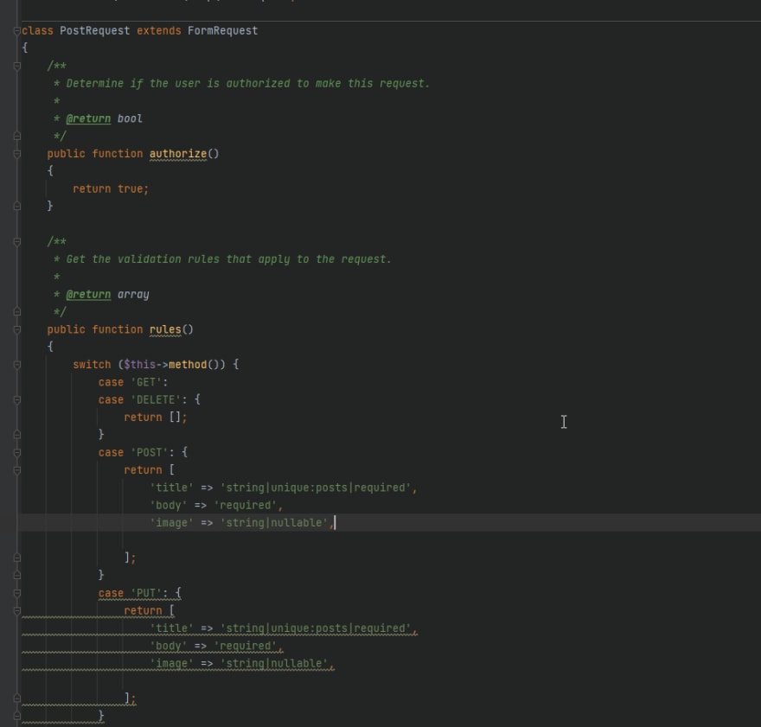Image resolution: width=761 pixels, height=727 pixels.
Task: Fold the rules docblock comment start marker
Action: pyautogui.click(x=17, y=241)
